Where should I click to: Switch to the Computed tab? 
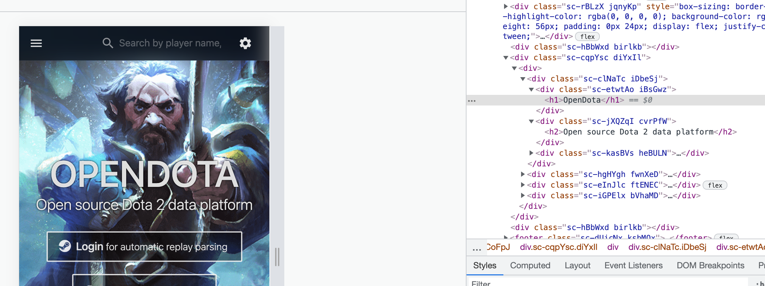tap(530, 265)
